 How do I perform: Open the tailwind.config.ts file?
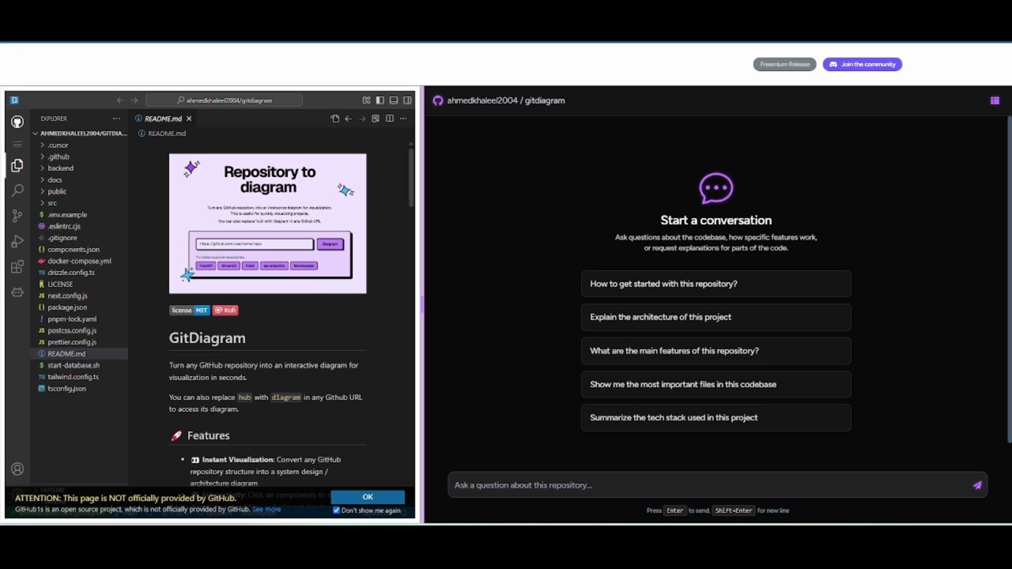click(x=79, y=377)
